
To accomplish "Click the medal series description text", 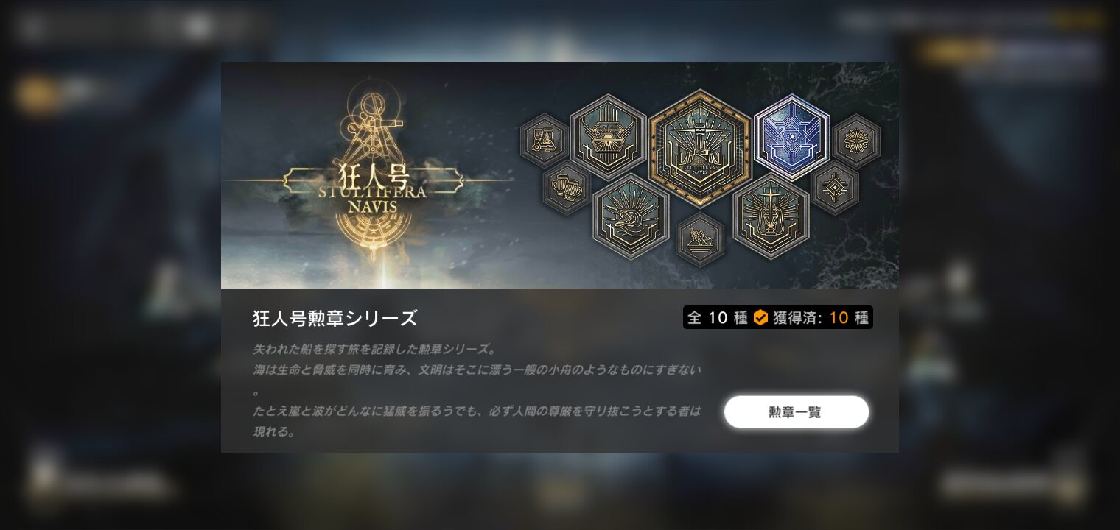I will pyautogui.click(x=477, y=390).
